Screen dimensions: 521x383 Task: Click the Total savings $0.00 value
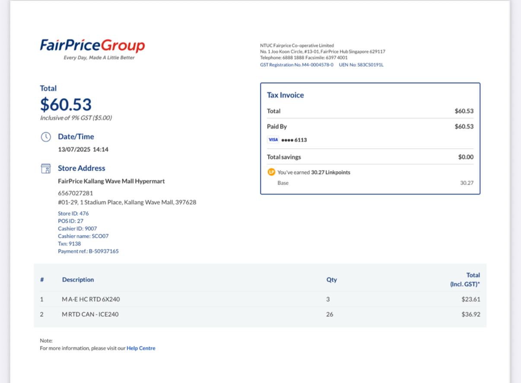point(466,157)
